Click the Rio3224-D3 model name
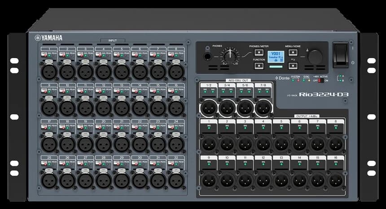This screenshot has height=209, width=386. (x=324, y=95)
